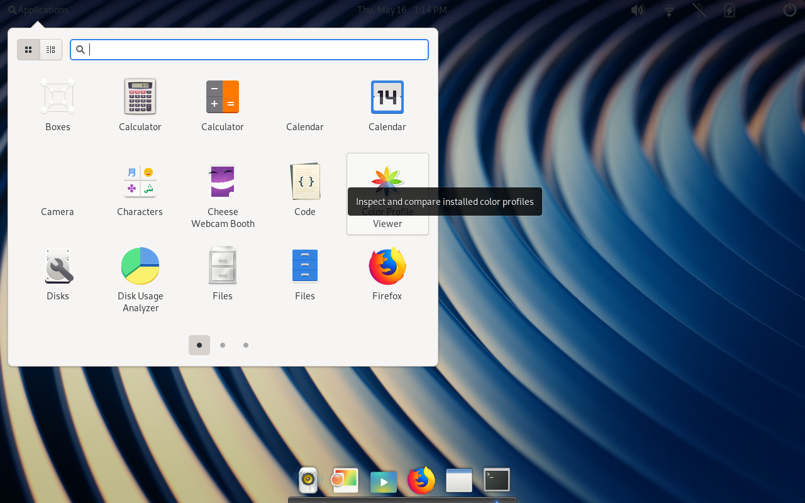Open the Applications menu
Viewport: 805px width, 503px height.
click(38, 9)
